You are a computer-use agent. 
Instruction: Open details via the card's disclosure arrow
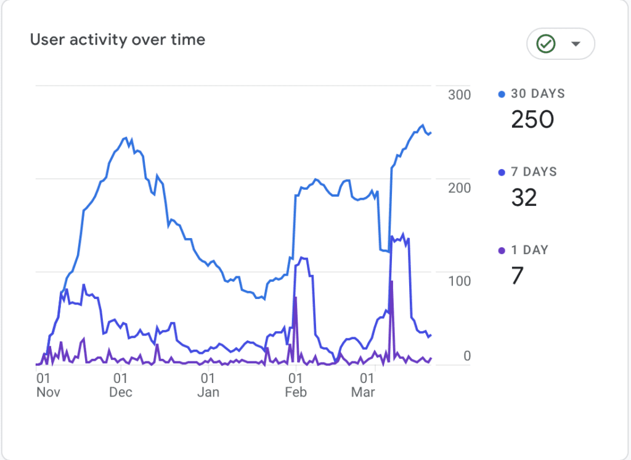coord(576,44)
